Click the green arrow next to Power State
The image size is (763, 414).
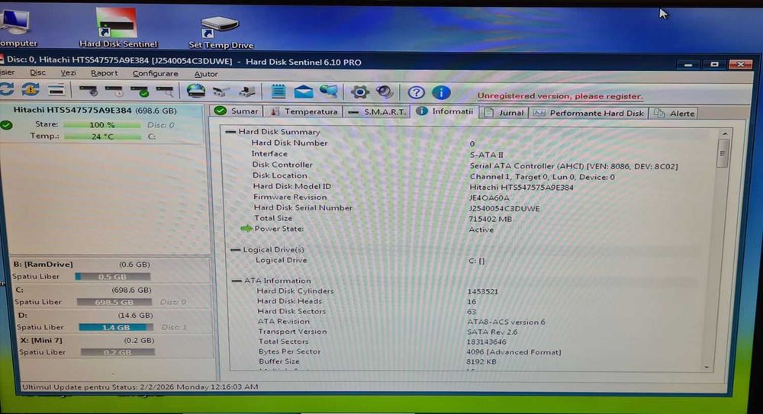pos(246,229)
